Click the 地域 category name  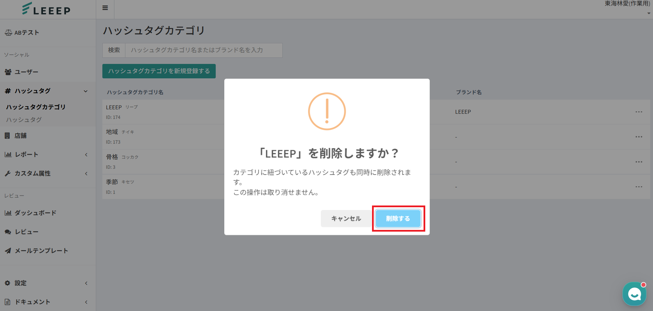coord(112,132)
